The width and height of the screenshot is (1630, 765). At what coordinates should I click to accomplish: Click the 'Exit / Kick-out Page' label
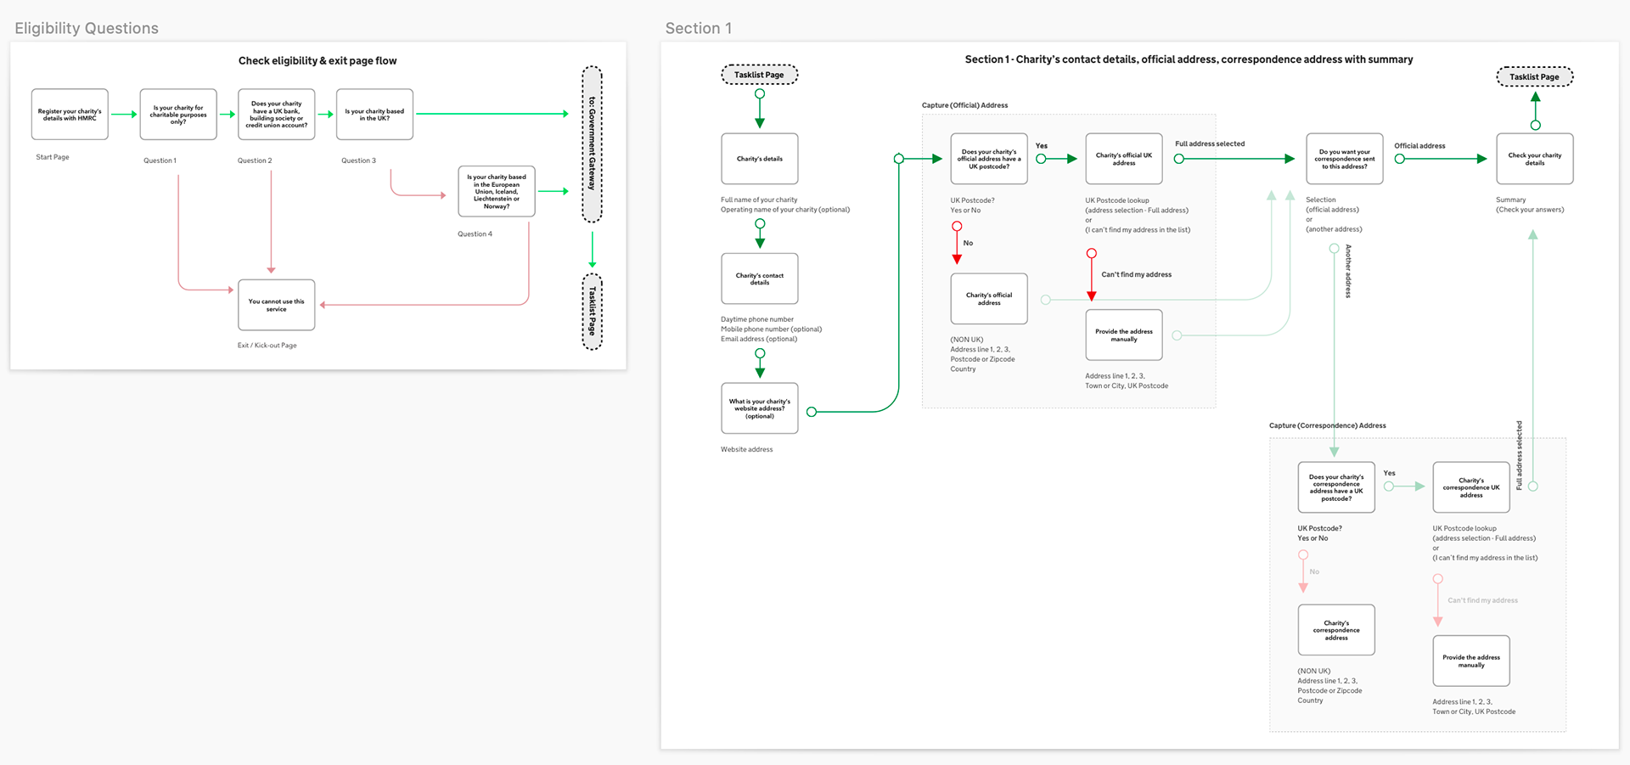pos(267,346)
